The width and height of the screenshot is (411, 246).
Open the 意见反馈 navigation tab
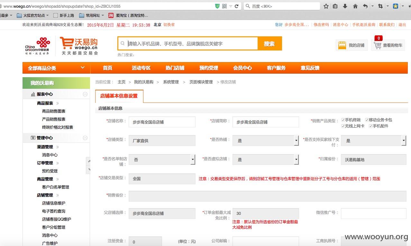click(x=310, y=68)
